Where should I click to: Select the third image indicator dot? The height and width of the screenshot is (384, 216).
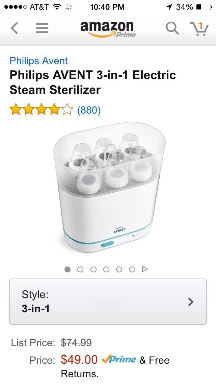click(x=93, y=269)
